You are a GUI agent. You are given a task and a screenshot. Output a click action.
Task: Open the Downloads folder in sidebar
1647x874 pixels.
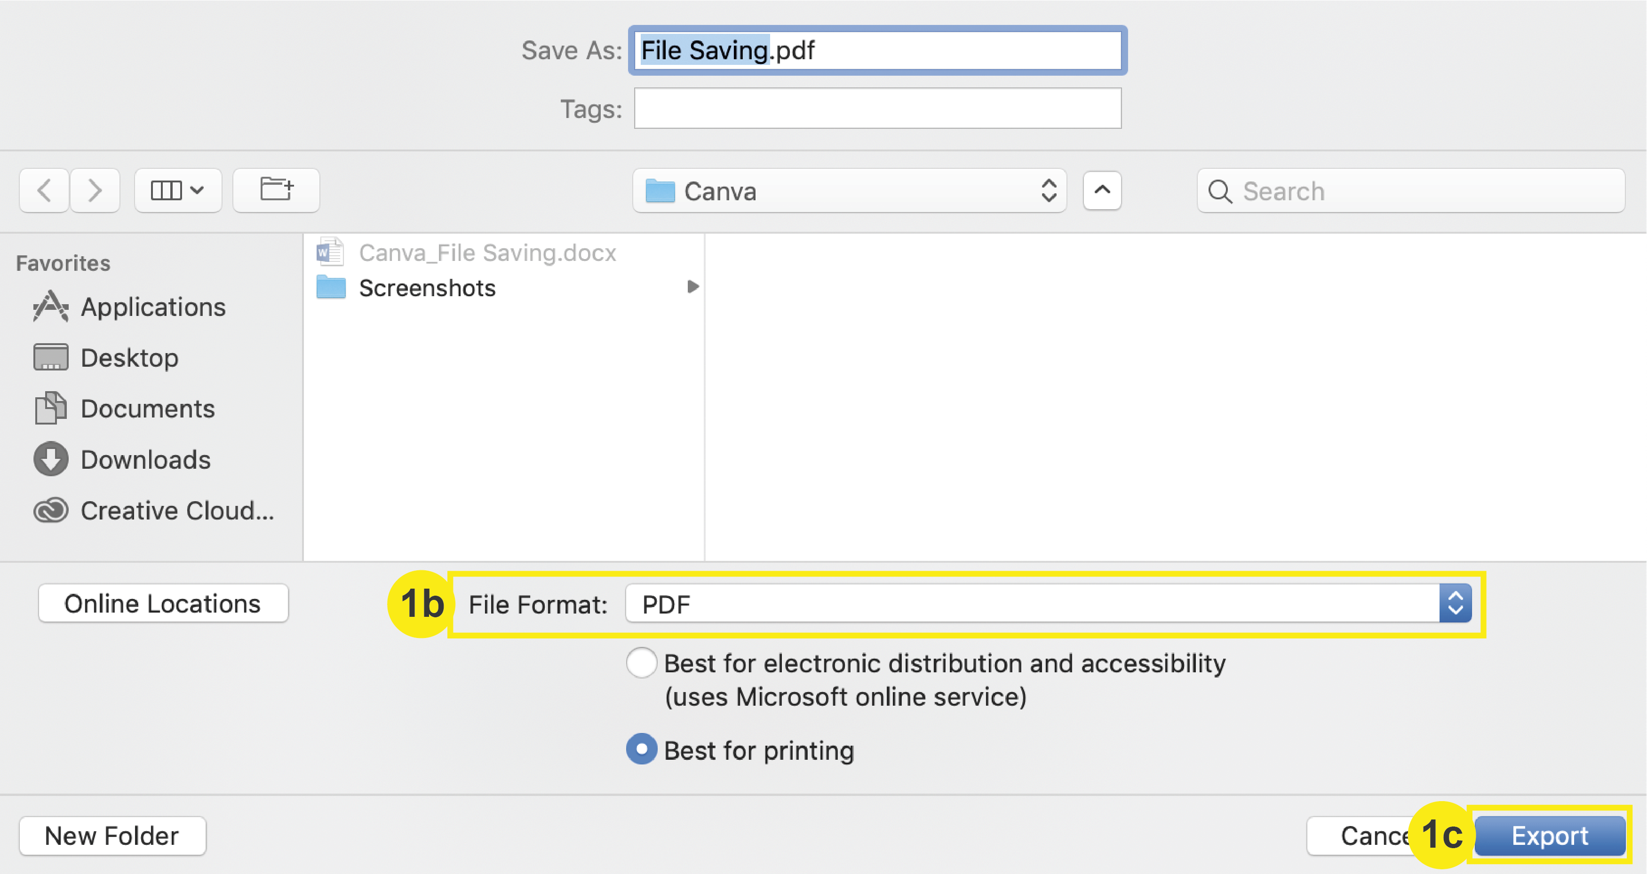point(145,460)
